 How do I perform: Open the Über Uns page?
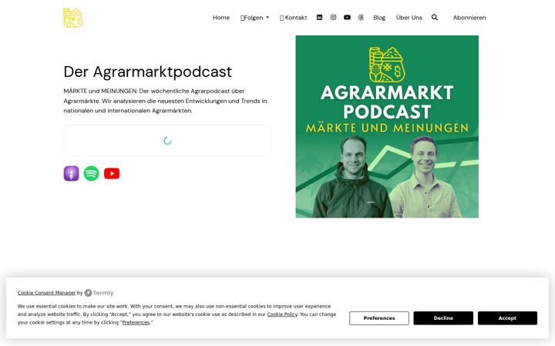click(409, 18)
